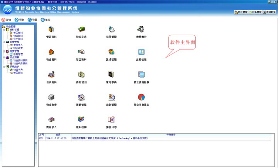Open the 数据维护 data maintenance icon
The width and height of the screenshot is (278, 168).
(x=141, y=29)
